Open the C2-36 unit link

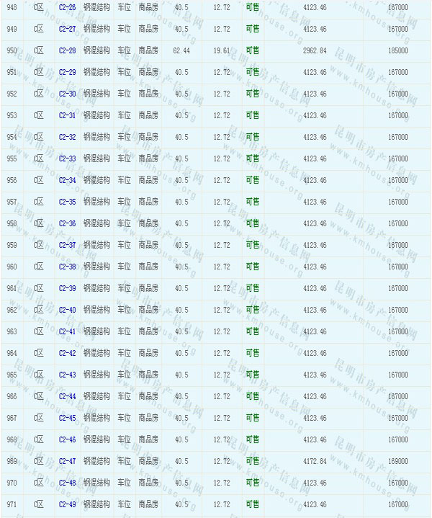coord(67,223)
